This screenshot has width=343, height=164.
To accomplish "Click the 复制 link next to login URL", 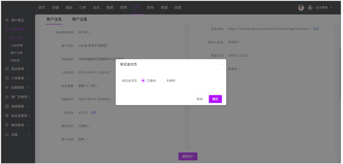I will point(316,29).
